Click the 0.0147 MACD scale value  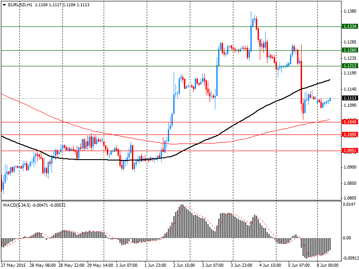tap(350, 204)
